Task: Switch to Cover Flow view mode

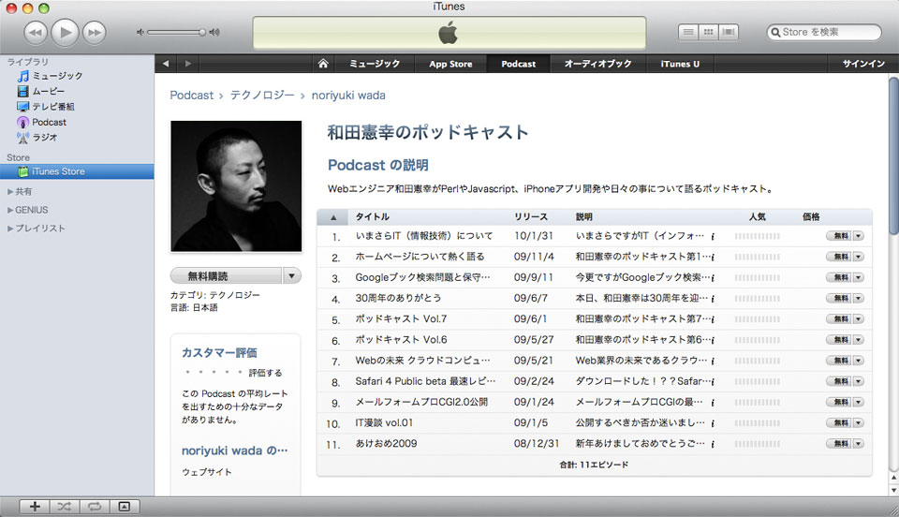Action: 729,32
